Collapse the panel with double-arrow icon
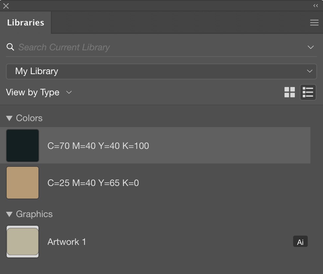 click(315, 6)
